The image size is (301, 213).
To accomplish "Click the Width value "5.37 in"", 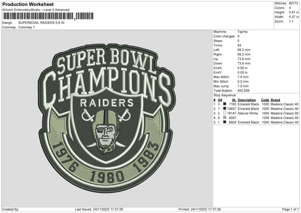I will click(x=293, y=17).
